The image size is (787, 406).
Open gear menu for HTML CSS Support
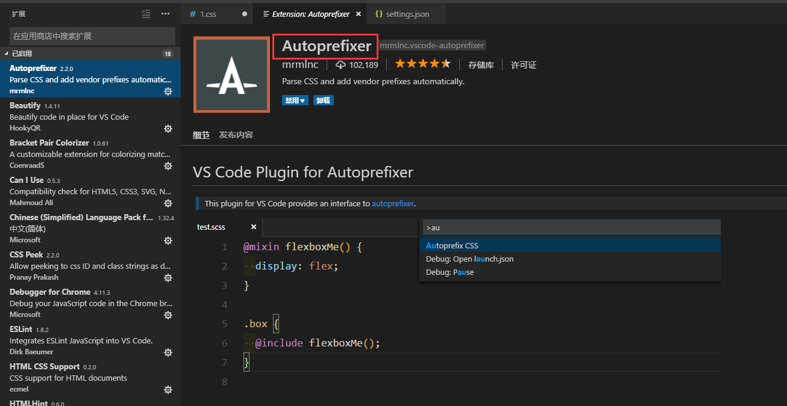pyautogui.click(x=168, y=390)
